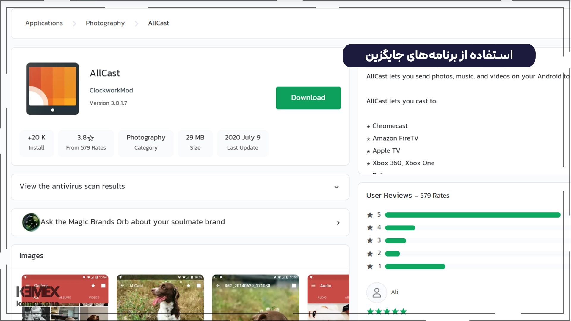Click the Chromecast list item
The width and height of the screenshot is (571, 321).
click(390, 126)
